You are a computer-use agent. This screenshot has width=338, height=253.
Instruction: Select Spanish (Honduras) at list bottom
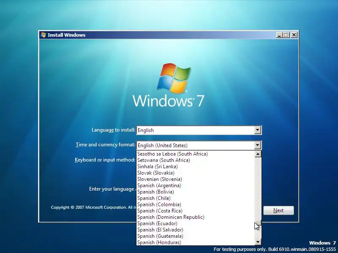coord(196,242)
